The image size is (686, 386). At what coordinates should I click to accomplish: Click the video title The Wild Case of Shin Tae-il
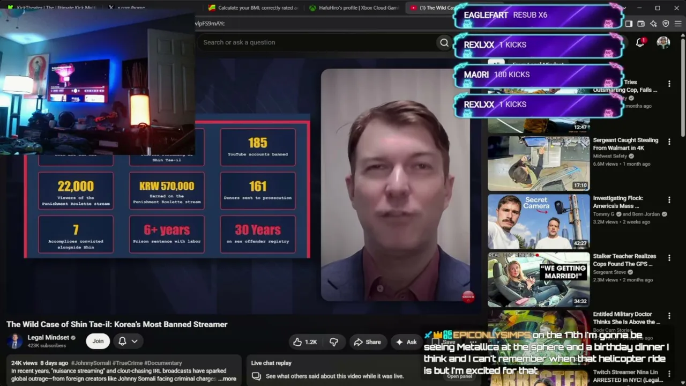(117, 324)
